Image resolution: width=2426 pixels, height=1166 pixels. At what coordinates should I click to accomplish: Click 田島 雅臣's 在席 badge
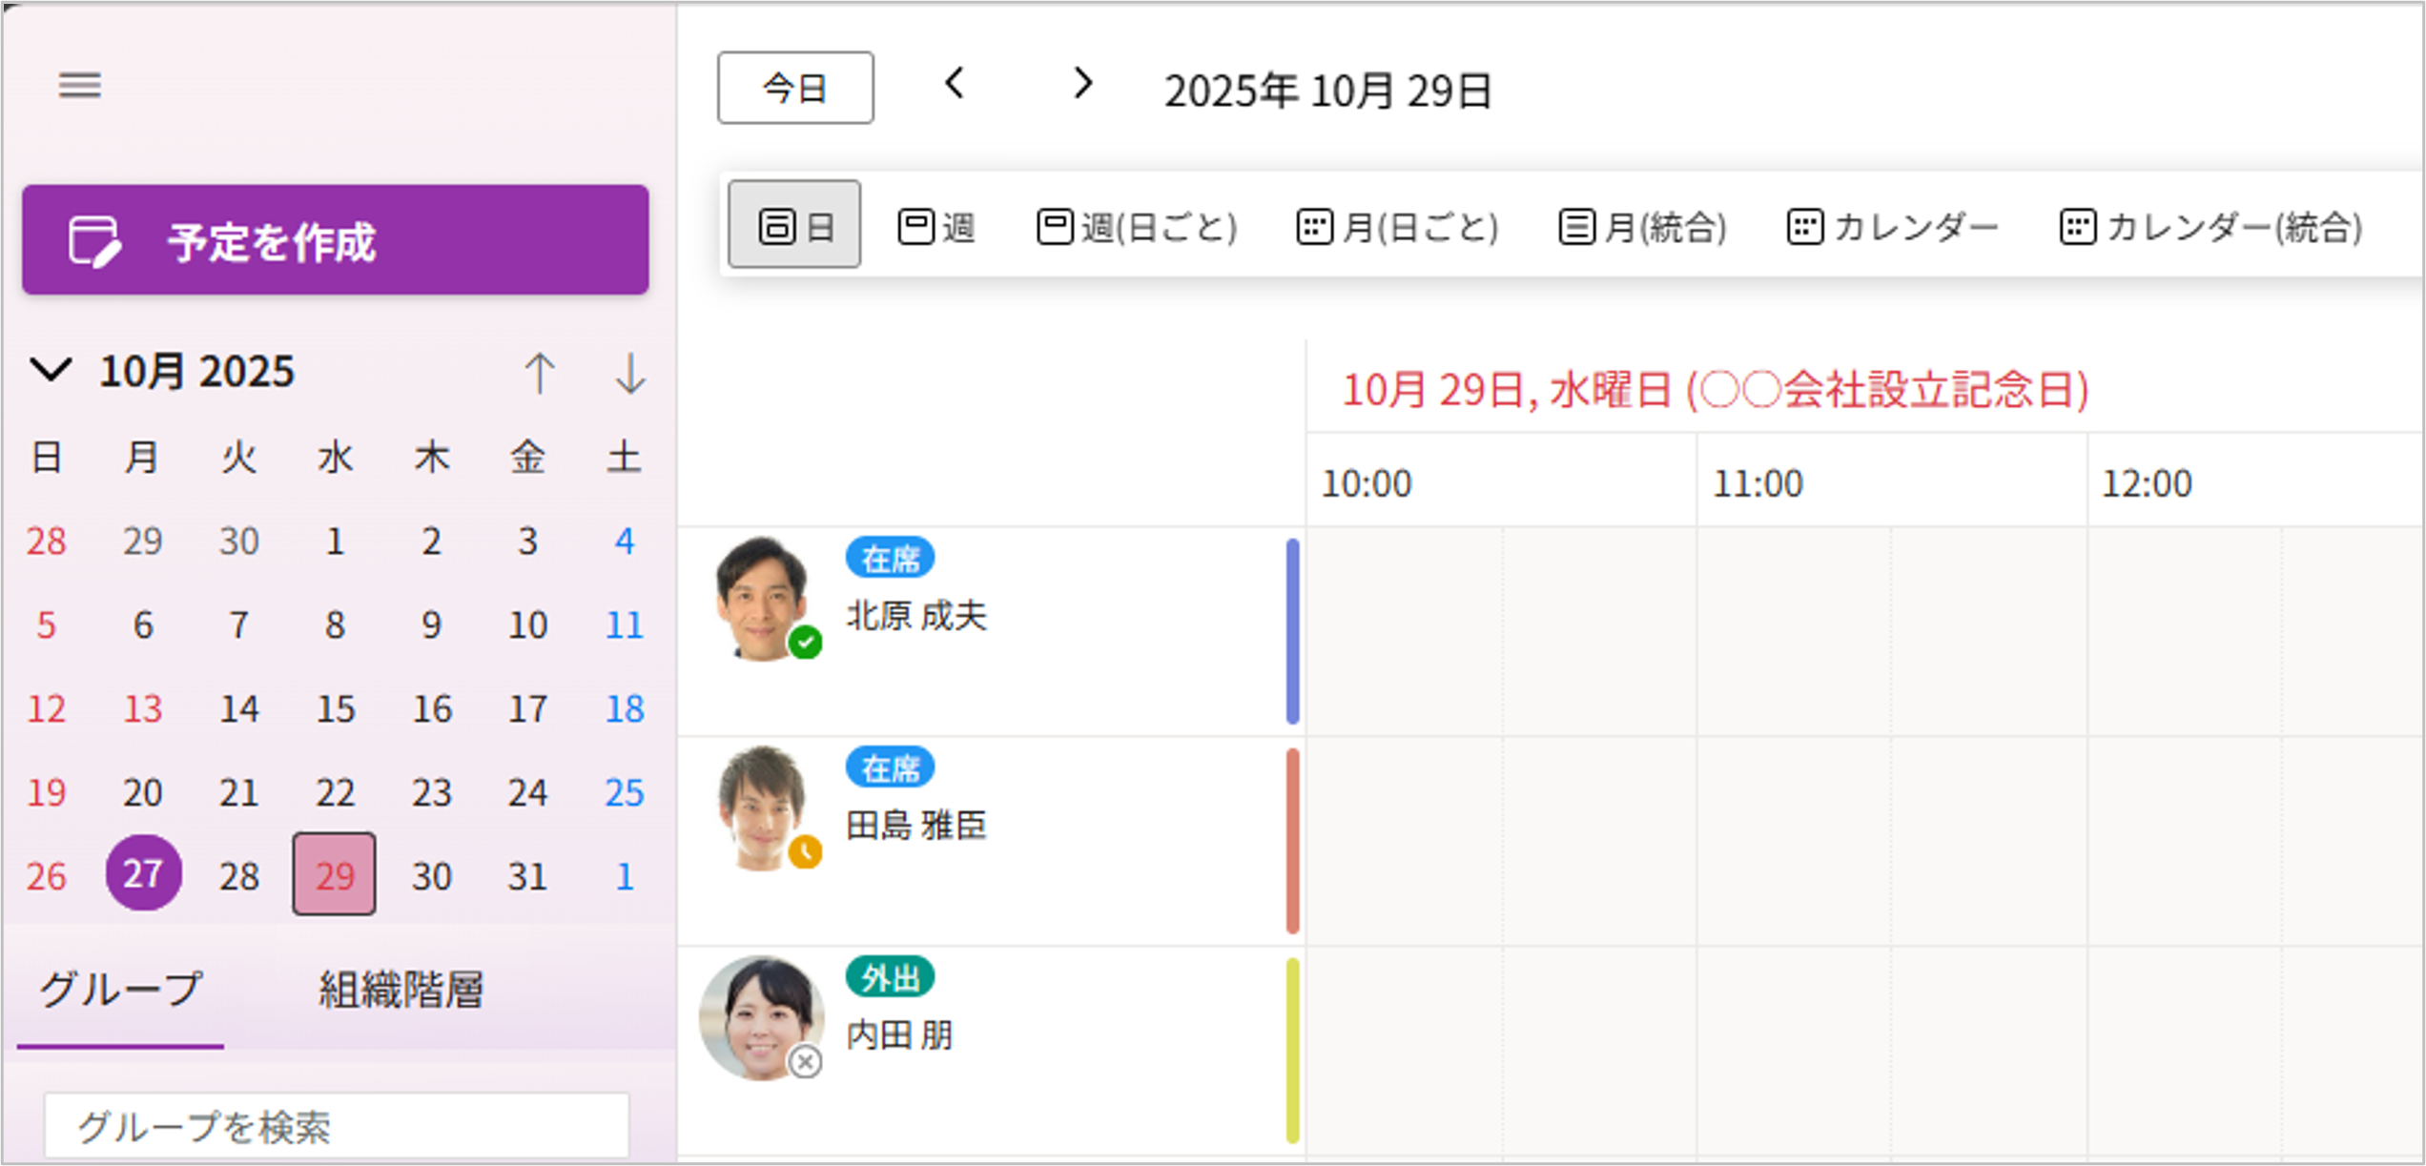890,768
